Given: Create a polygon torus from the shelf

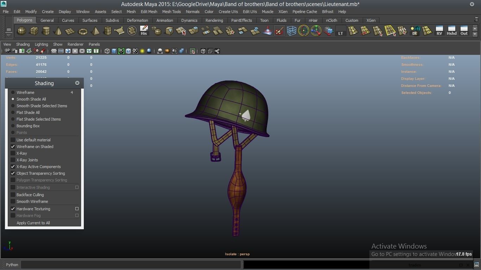Looking at the screenshot, I should (x=83, y=31).
